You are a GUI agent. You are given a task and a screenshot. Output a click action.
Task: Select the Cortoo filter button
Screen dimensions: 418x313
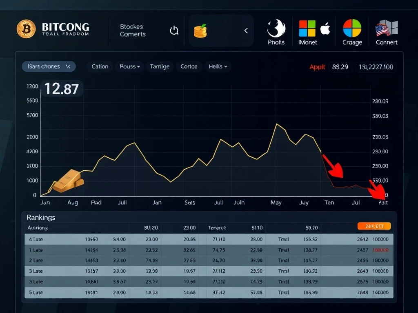[189, 66]
